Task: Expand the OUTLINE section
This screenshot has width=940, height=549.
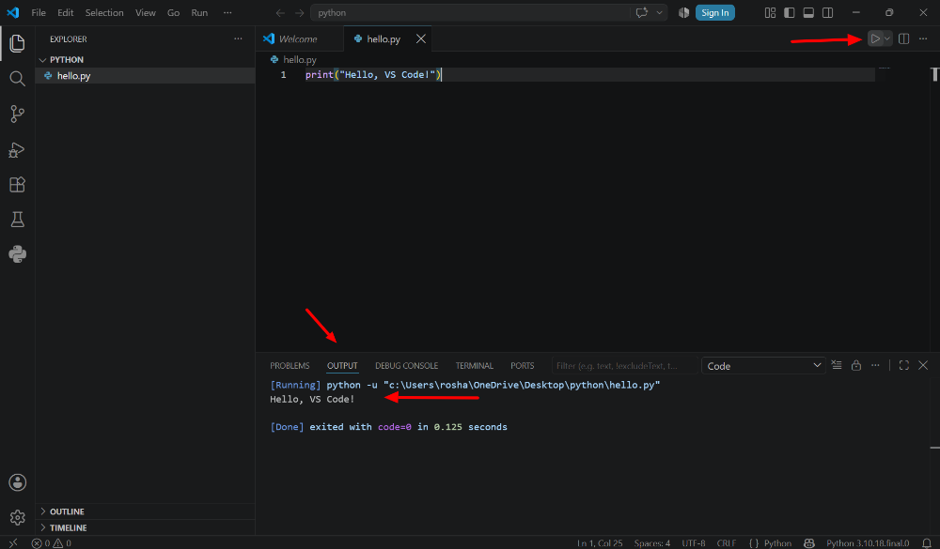Action: pos(145,511)
